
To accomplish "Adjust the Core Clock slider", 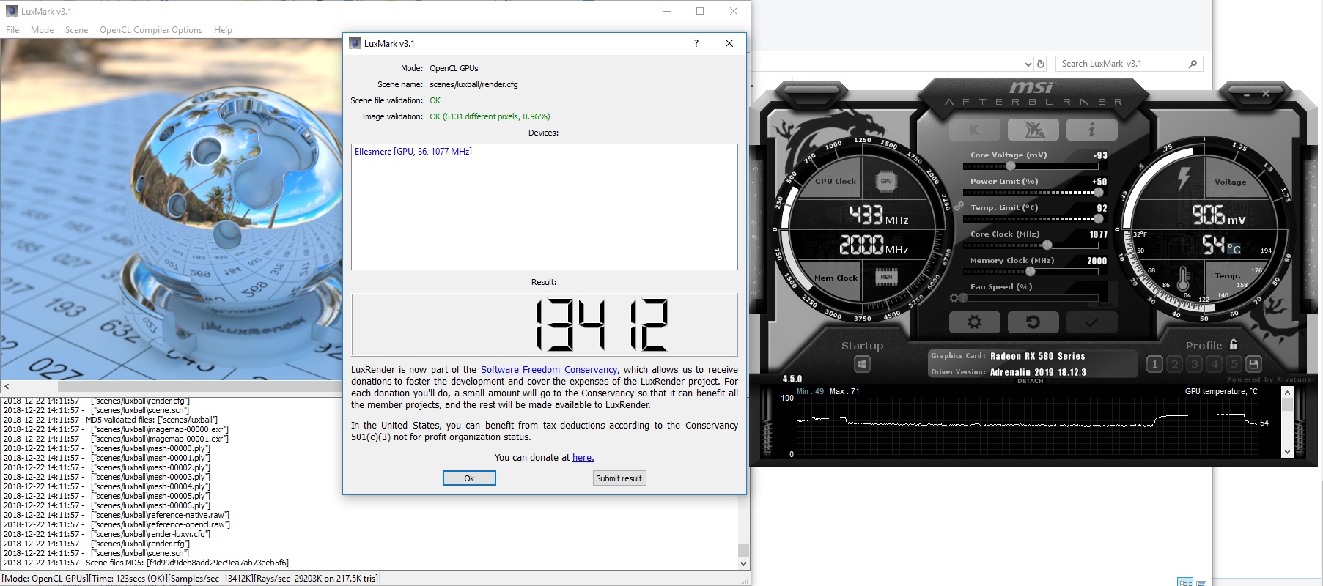I will tap(1031, 245).
